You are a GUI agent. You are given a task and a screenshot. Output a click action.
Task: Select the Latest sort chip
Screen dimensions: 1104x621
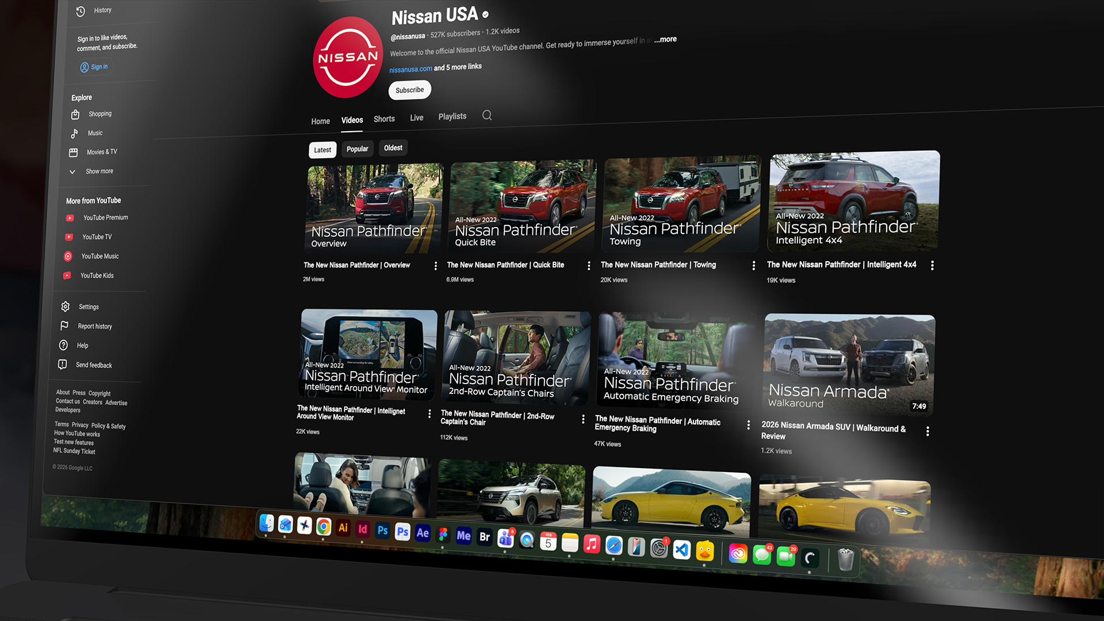pyautogui.click(x=322, y=150)
